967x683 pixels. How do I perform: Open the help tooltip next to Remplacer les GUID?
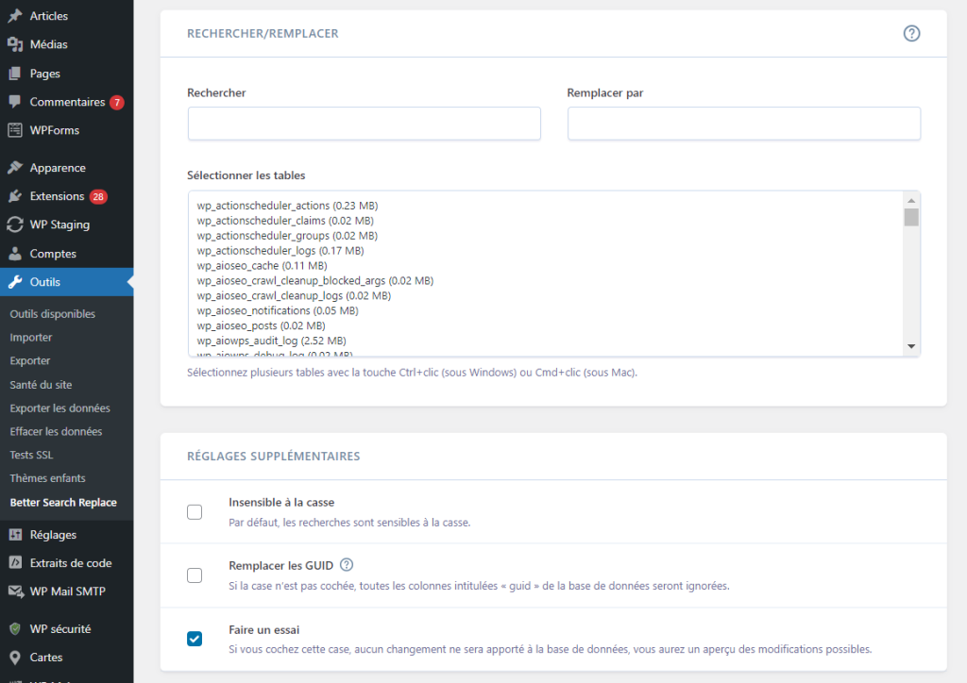[x=347, y=565]
